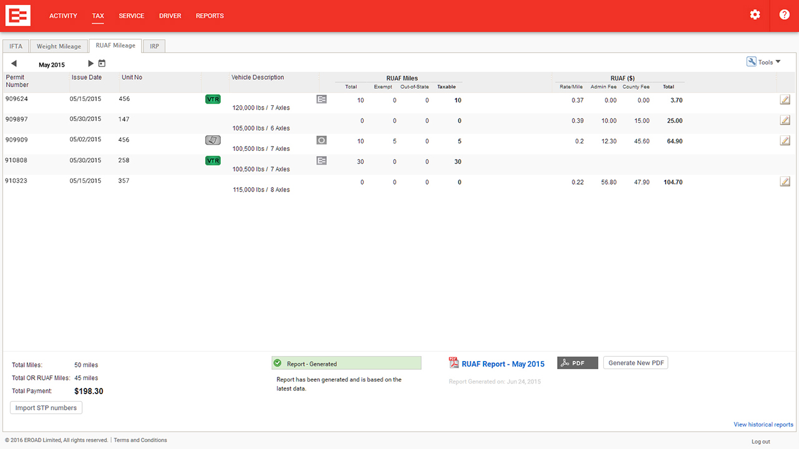
Task: Open RUAF Report - May 2015 link
Action: 503,364
